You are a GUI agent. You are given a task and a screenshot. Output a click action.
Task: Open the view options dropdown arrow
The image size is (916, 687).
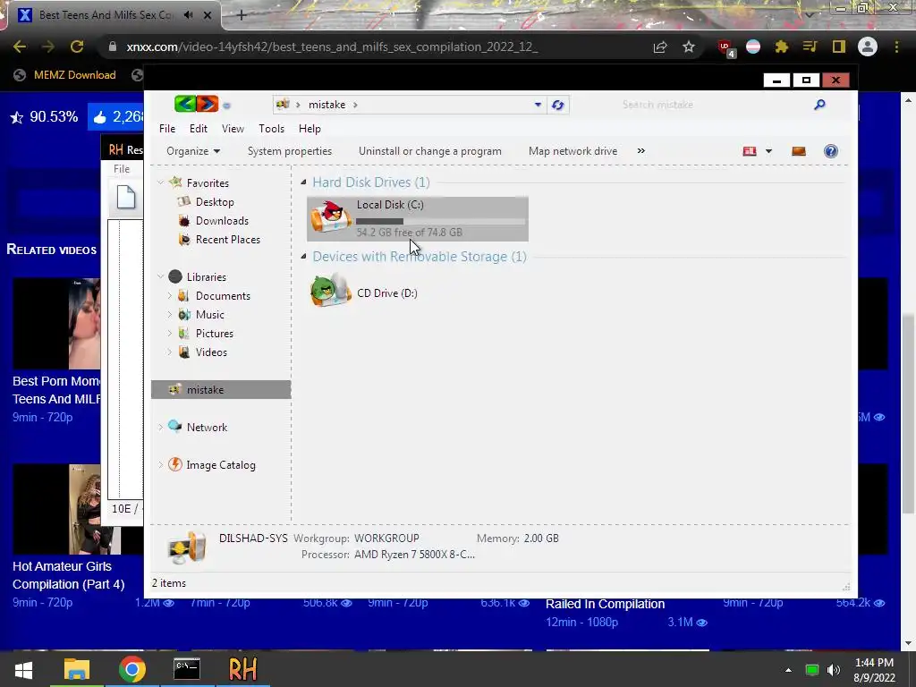pyautogui.click(x=768, y=151)
